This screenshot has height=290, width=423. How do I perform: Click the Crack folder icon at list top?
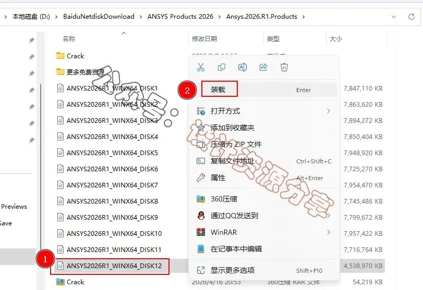(x=61, y=56)
